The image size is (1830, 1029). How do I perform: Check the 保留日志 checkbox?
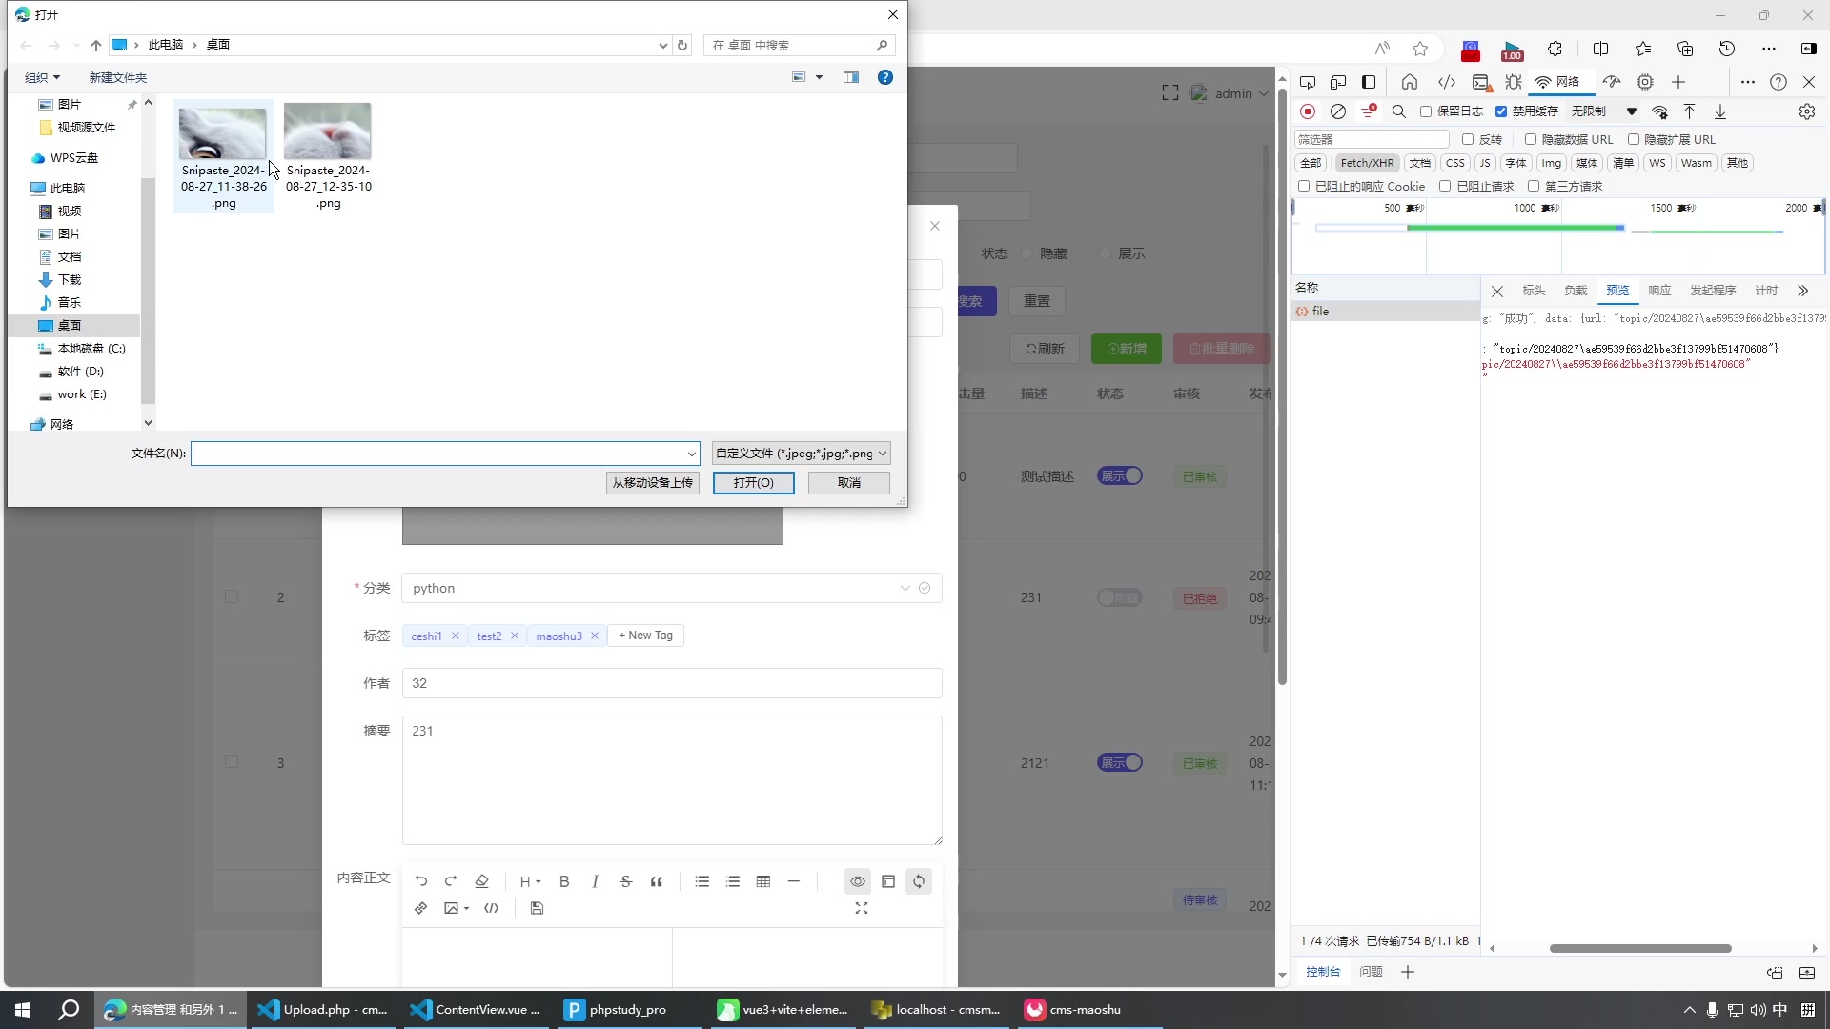[1426, 111]
